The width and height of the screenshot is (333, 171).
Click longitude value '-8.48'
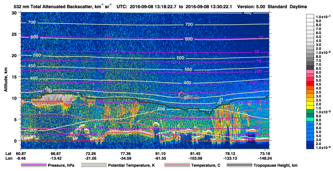coord(21,158)
